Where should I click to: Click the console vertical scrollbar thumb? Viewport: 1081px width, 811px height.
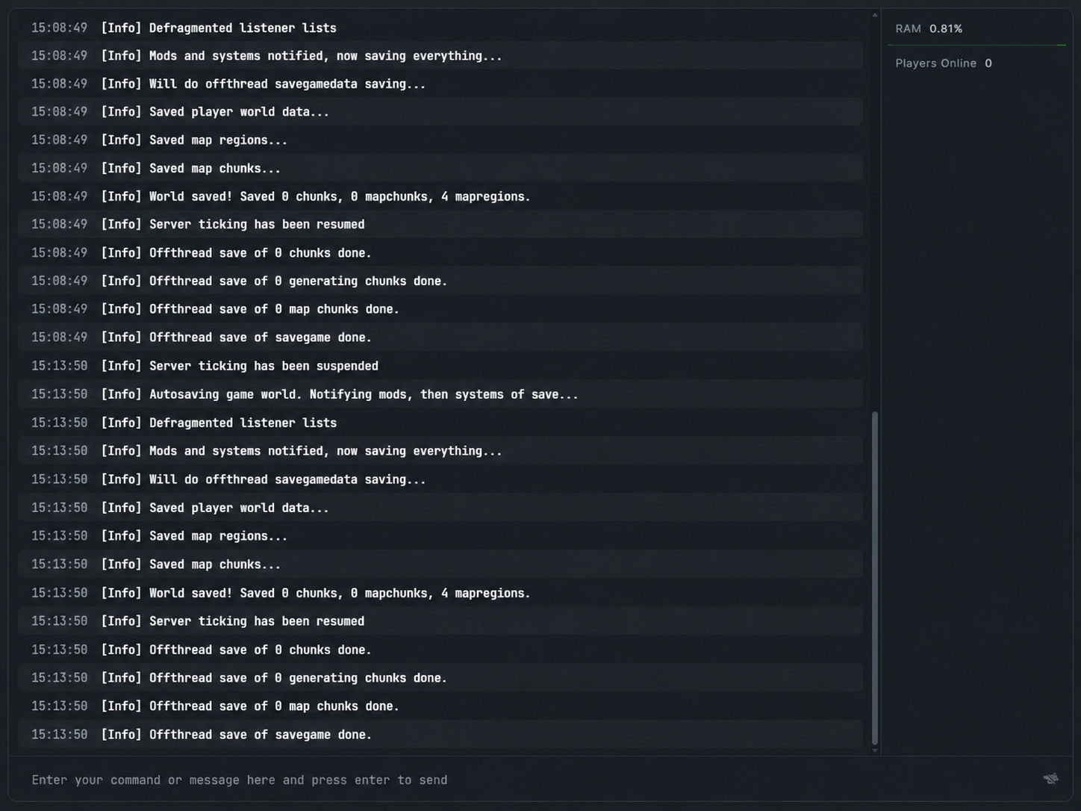874,578
